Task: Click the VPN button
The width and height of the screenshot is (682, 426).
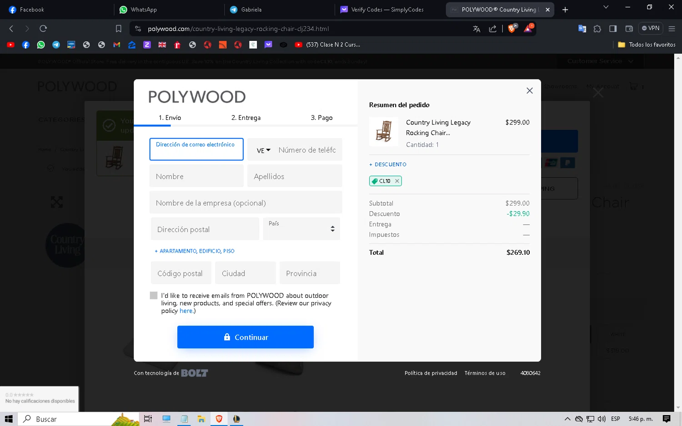Action: [x=651, y=28]
